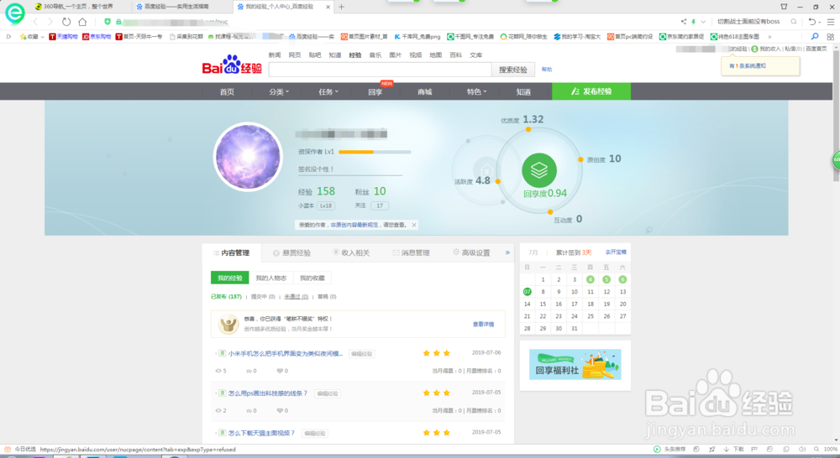Click the 头条推荐 play icon

[657, 450]
